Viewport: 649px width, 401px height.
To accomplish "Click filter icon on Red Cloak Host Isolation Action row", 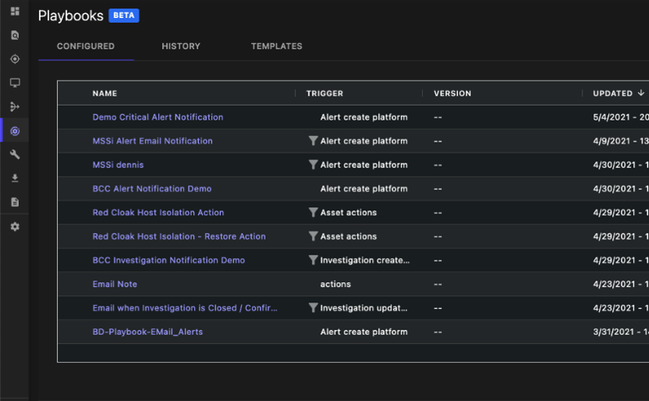I will 313,213.
